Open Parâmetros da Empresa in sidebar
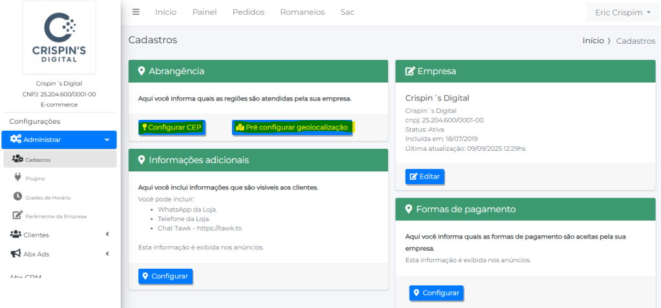 56,216
